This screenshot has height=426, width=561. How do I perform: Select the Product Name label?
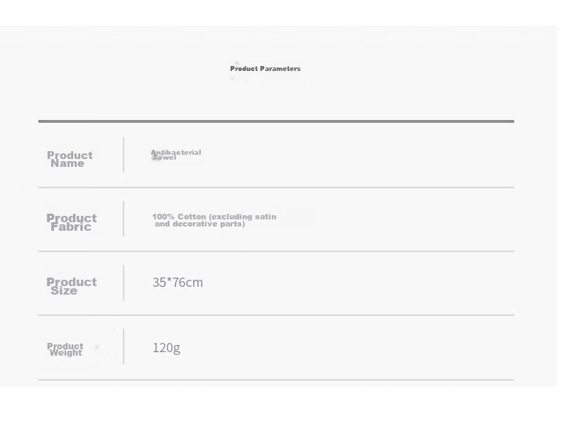click(x=70, y=159)
